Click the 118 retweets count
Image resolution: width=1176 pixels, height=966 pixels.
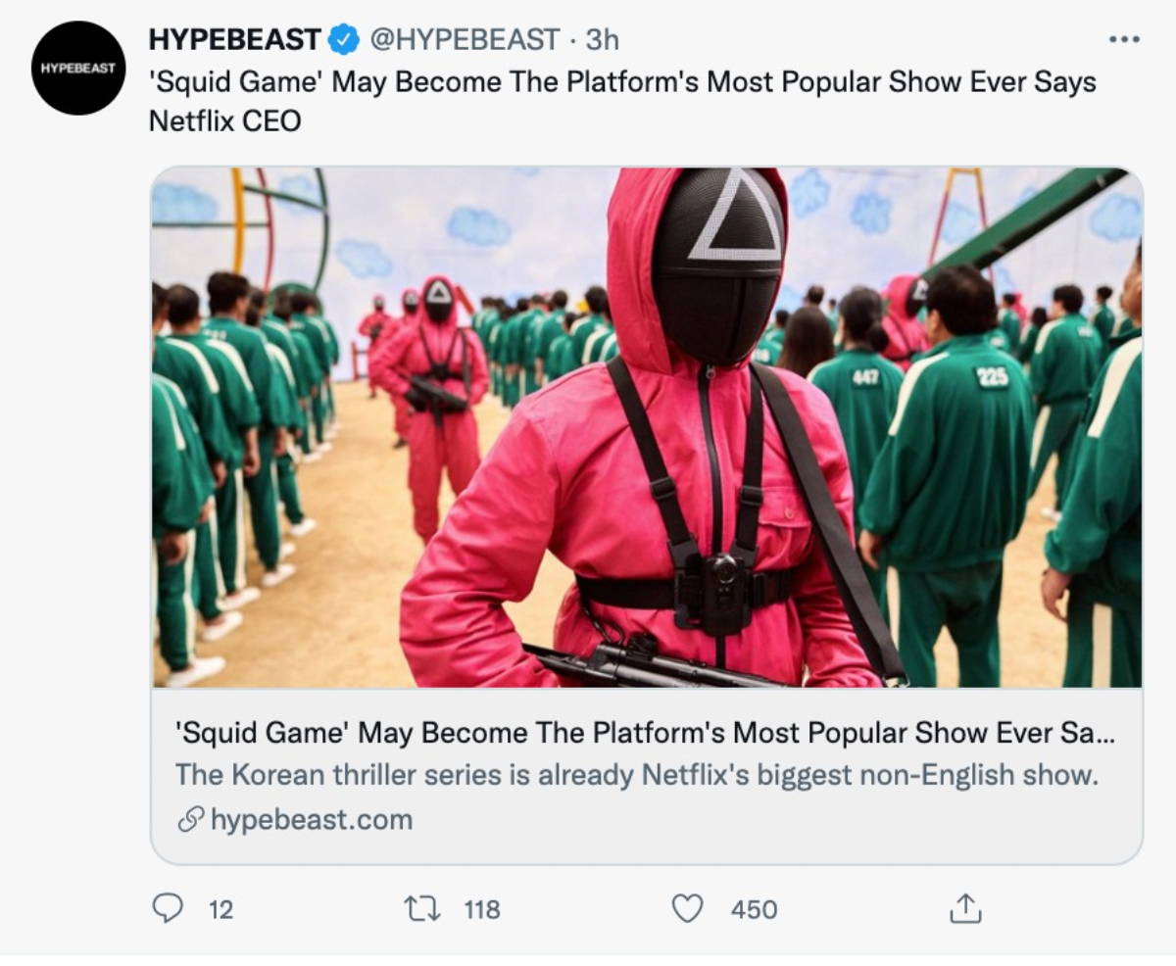(x=481, y=910)
